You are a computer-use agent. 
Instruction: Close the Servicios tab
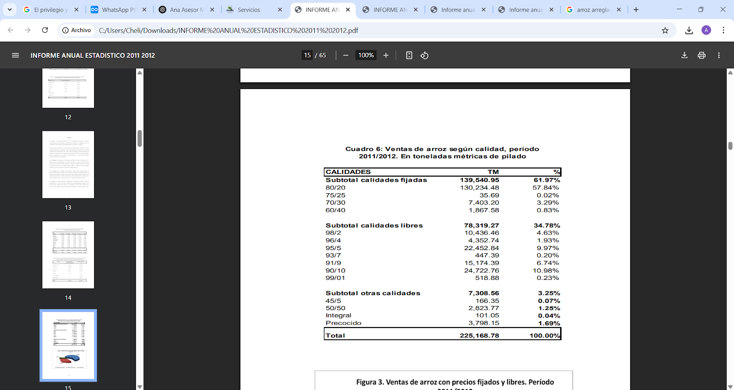coord(280,10)
